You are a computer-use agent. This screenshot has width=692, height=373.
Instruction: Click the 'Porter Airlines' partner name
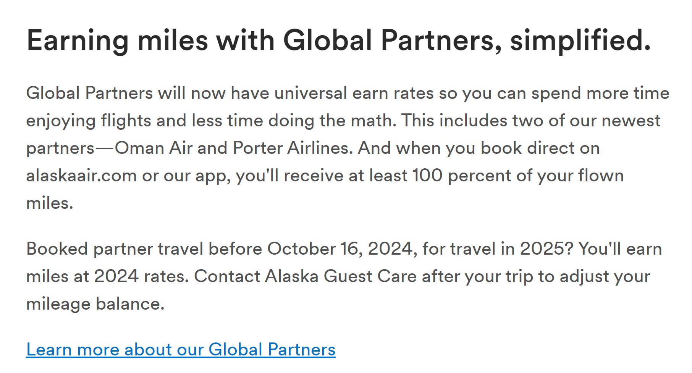tap(293, 148)
